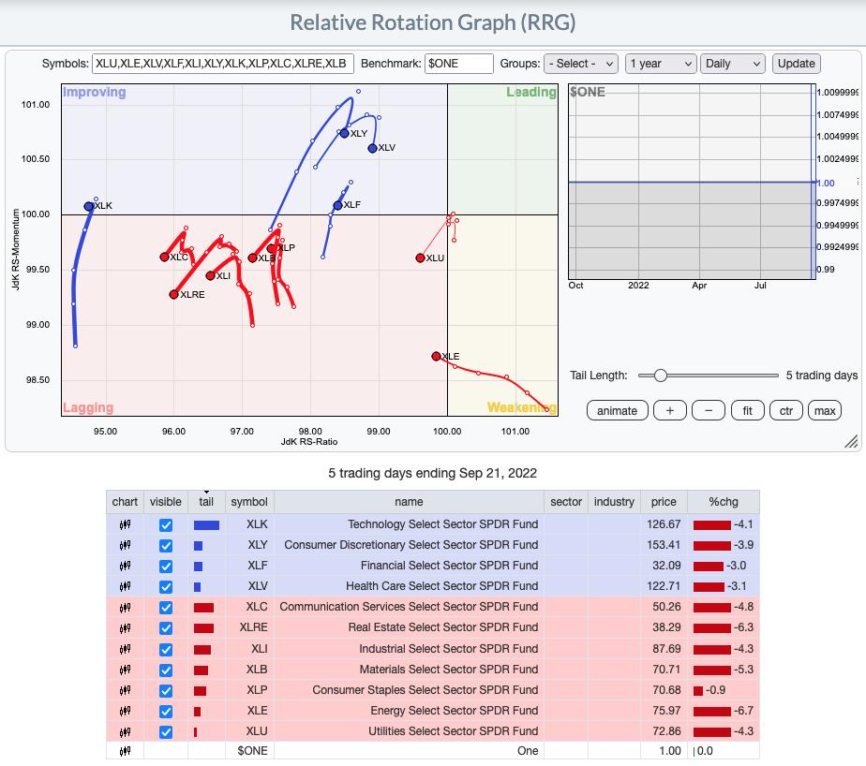Toggle visibility of XLE
The width and height of the screenshot is (866, 766).
click(166, 711)
